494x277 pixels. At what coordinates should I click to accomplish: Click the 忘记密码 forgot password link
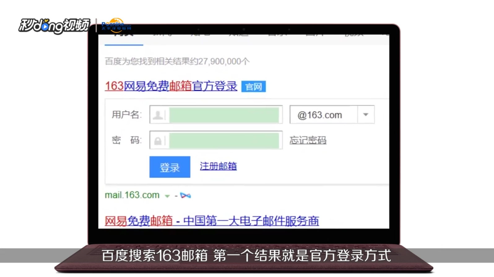[308, 140]
